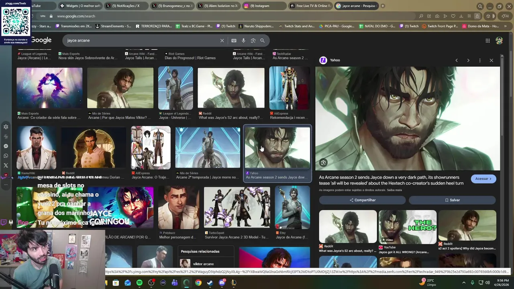Close the Yahoo image preview panel
The image size is (514, 289).
click(492, 60)
